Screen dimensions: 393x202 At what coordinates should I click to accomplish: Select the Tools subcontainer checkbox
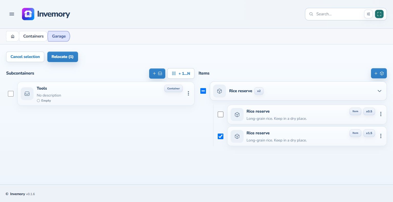[x=11, y=94]
